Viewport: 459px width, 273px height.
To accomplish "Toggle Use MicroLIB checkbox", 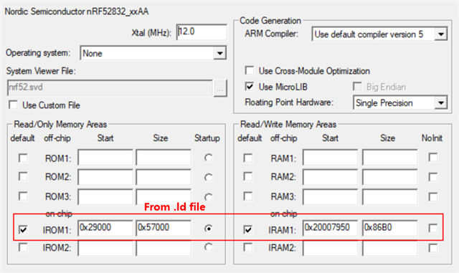I will click(x=250, y=87).
